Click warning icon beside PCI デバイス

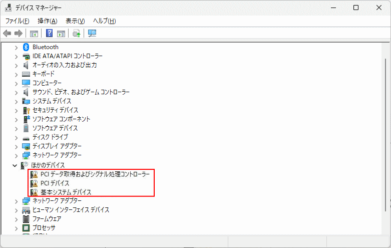click(x=34, y=183)
